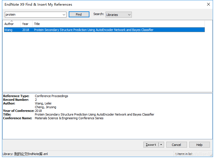Viewport: 215px width, 159px height.
Task: Click the title text in the details pane
Action: tap(94, 114)
